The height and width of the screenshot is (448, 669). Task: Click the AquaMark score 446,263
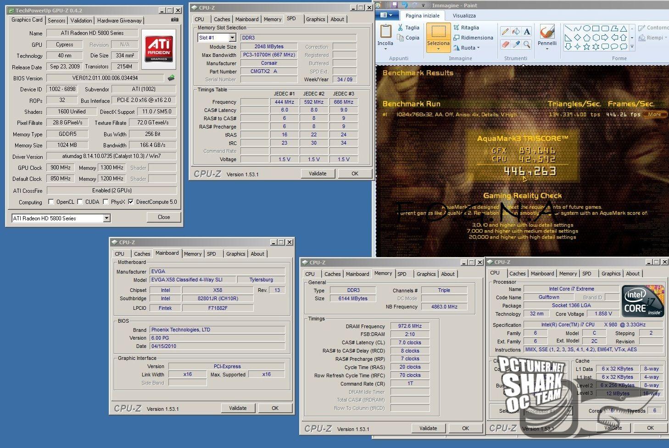coord(530,171)
